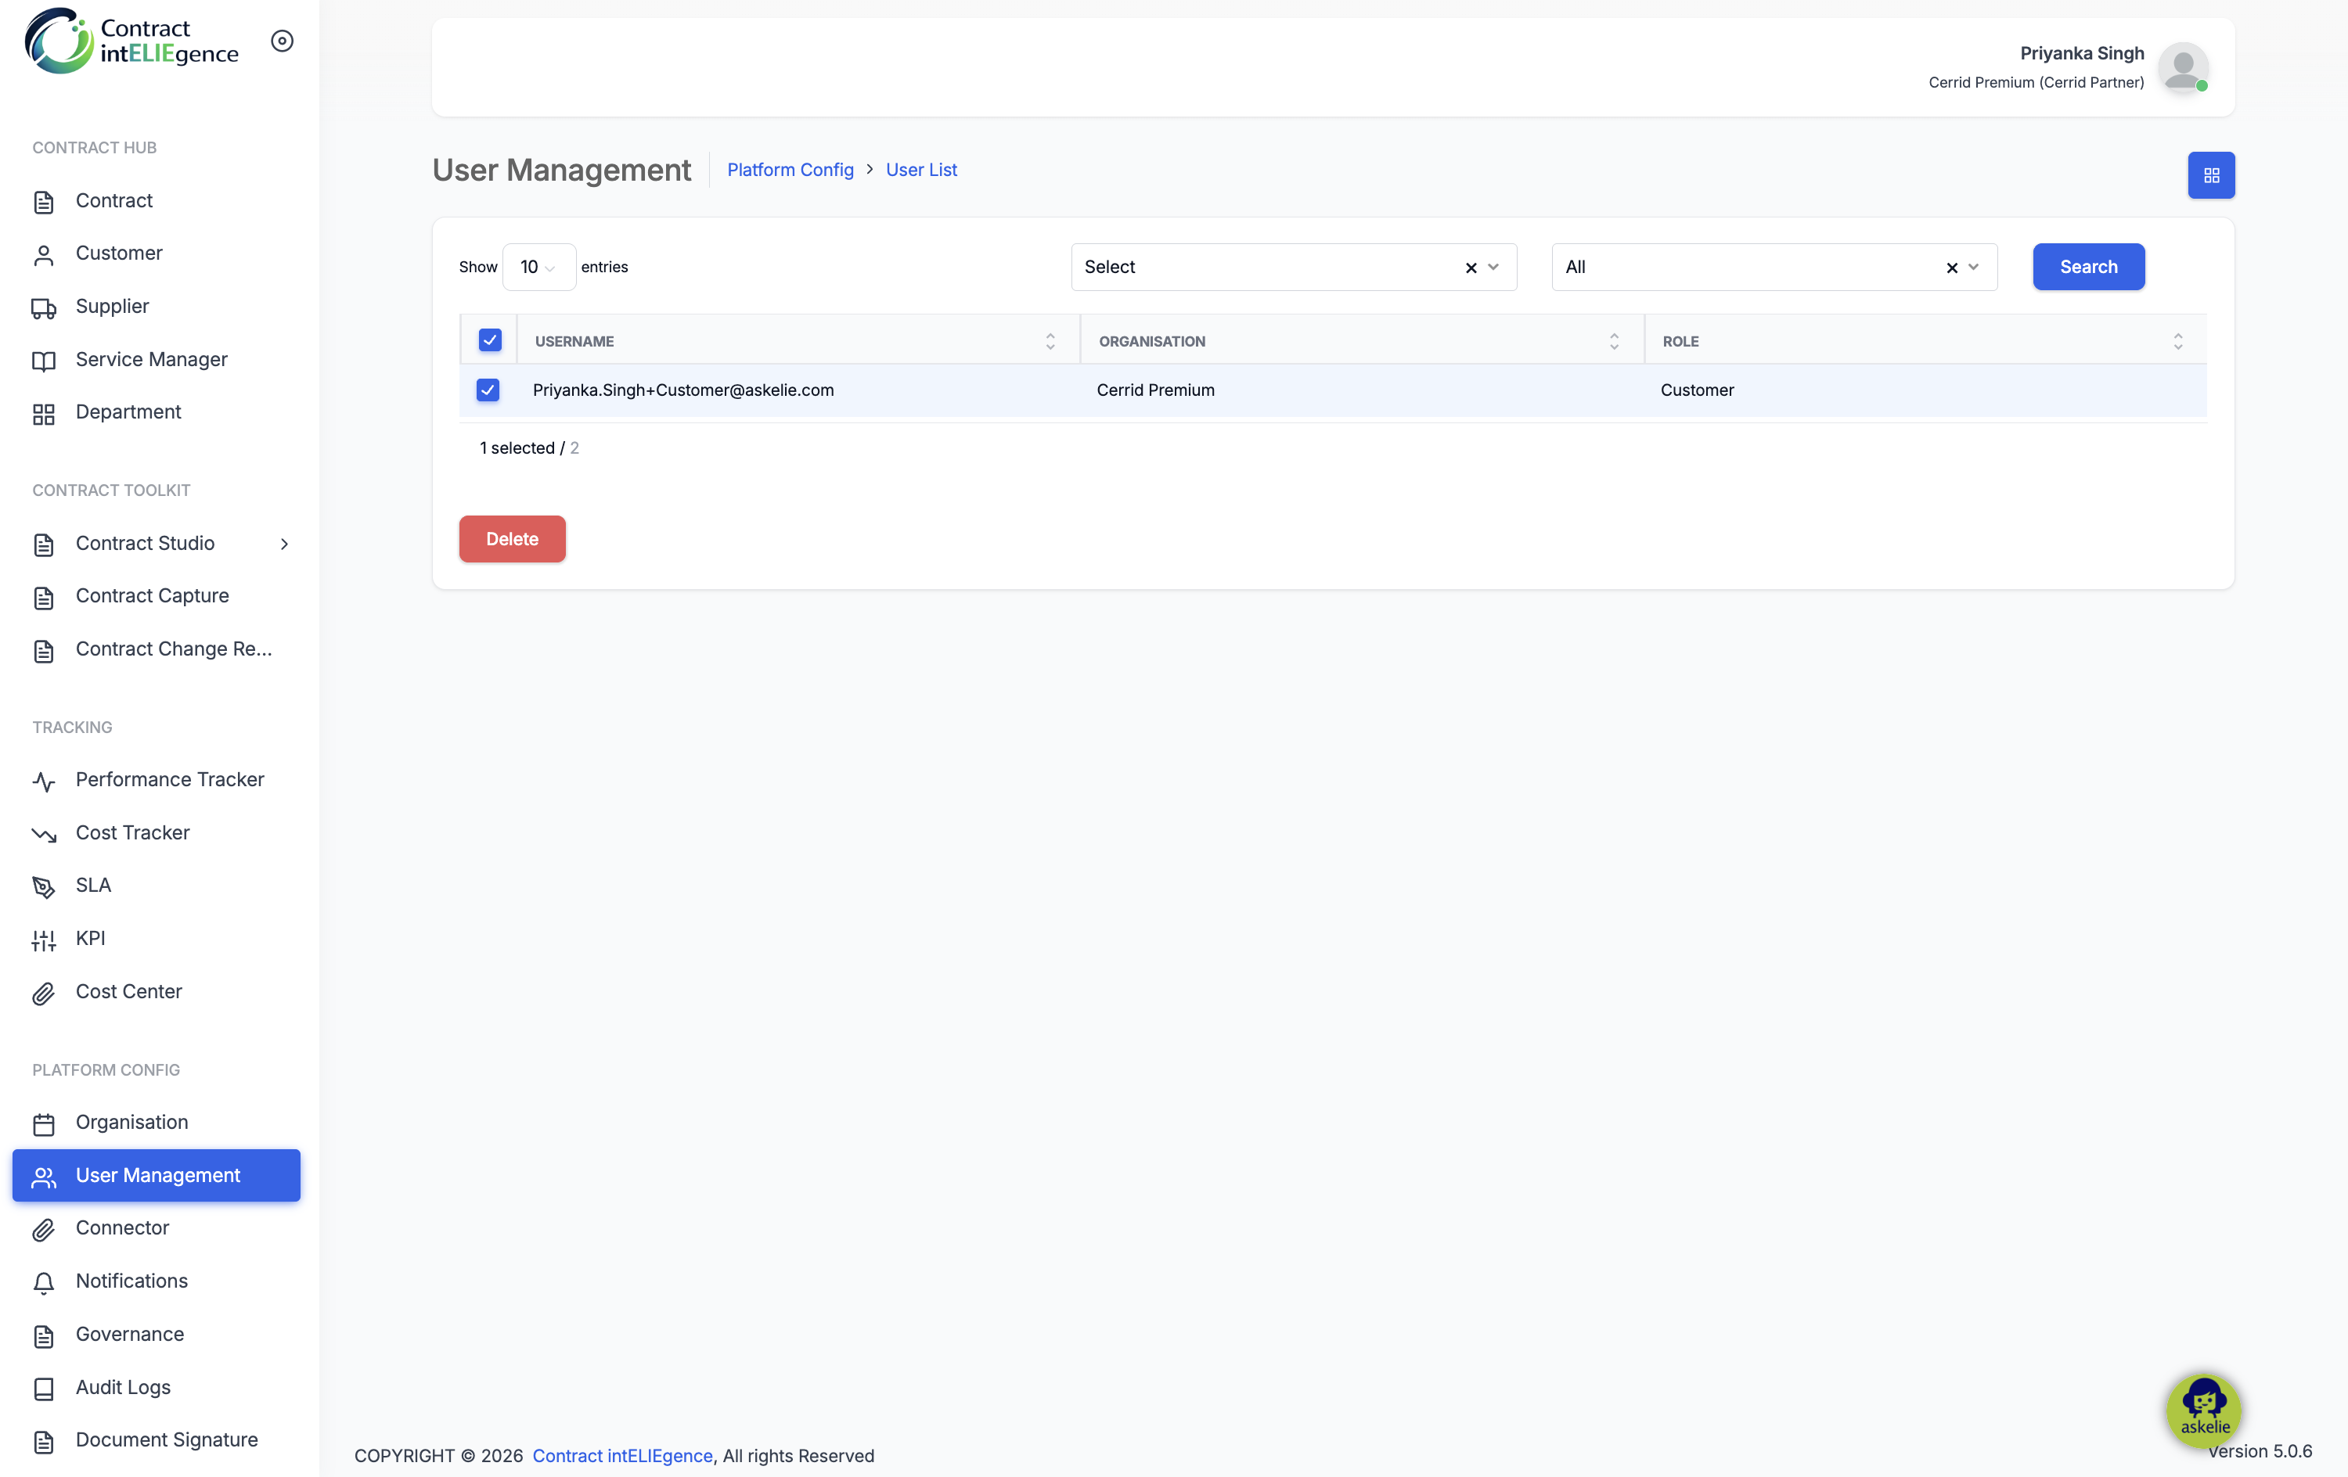Click the Customer role cell

coord(1698,390)
